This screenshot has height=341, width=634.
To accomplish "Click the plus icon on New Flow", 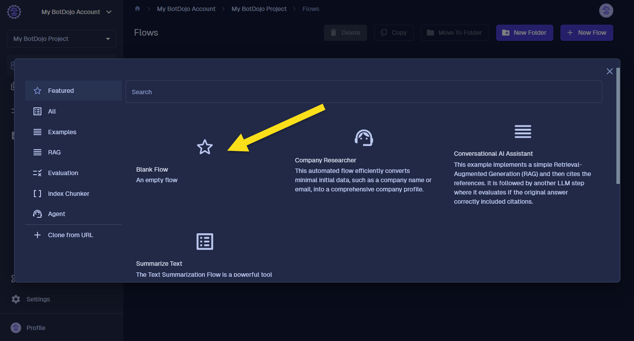I will (x=570, y=33).
